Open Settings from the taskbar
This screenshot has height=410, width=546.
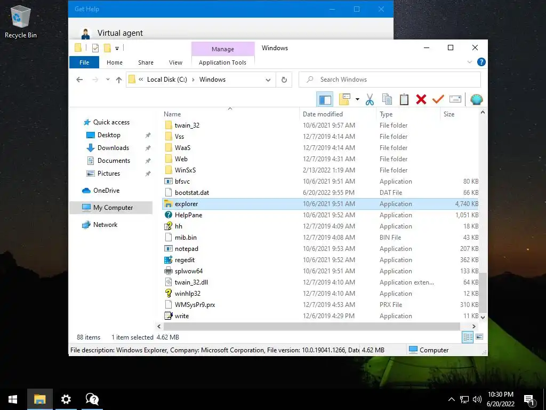pos(66,399)
